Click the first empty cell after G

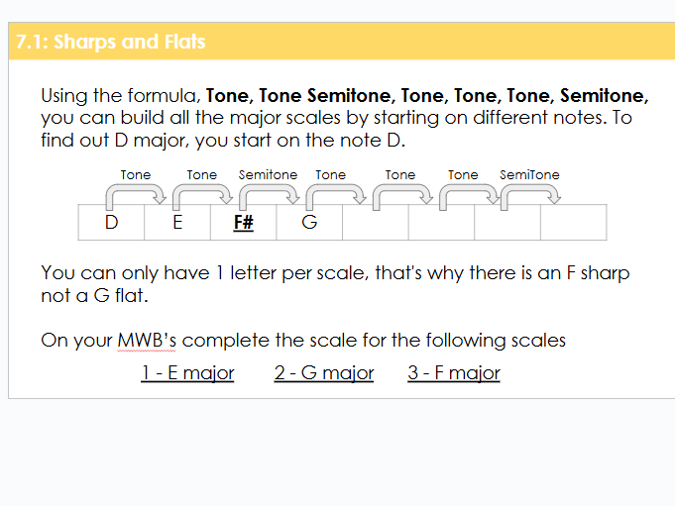[376, 223]
